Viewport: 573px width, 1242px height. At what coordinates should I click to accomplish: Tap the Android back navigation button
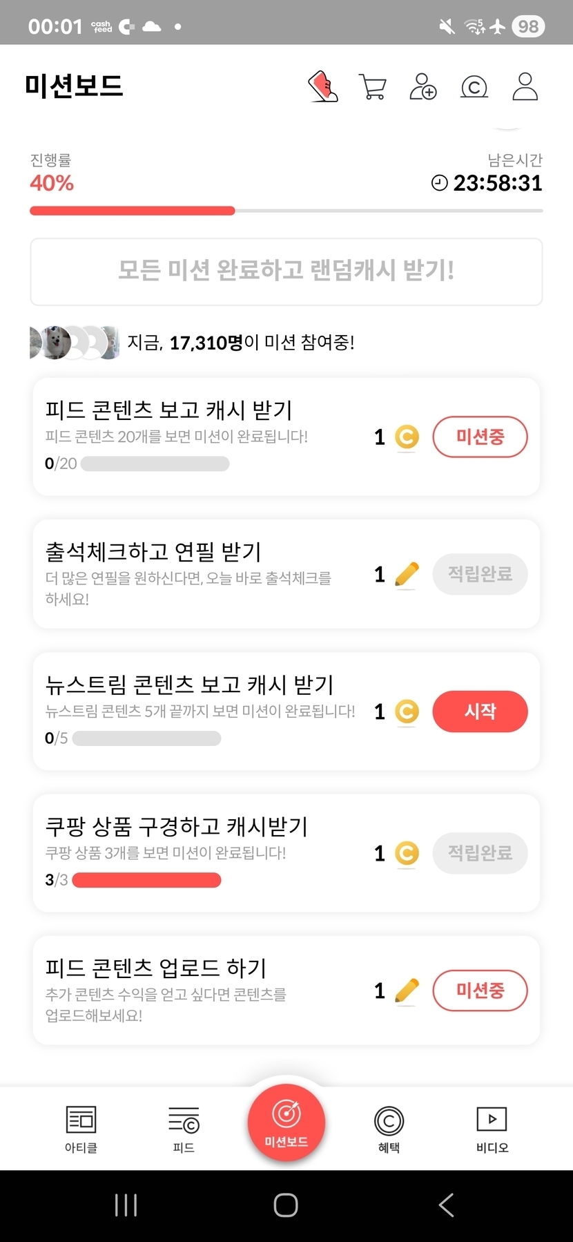click(446, 1205)
